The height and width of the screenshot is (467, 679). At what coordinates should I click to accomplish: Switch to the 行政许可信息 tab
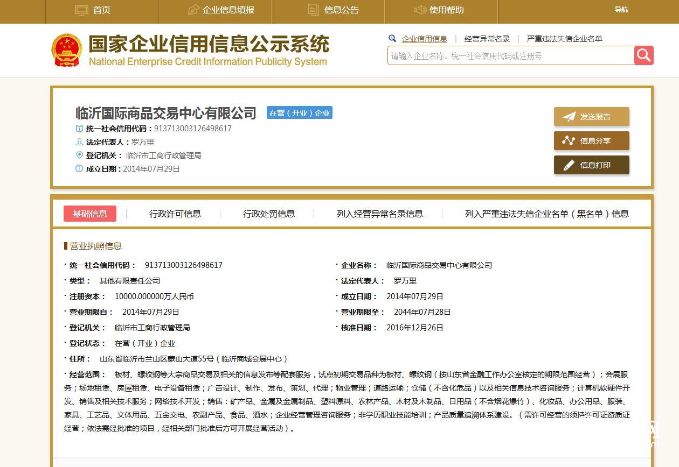pyautogui.click(x=175, y=214)
